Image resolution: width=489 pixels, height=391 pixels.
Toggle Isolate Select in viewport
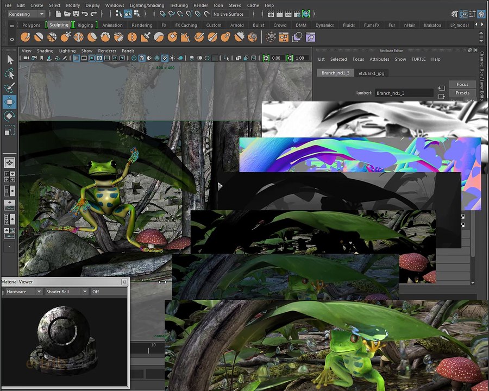pyautogui.click(x=227, y=58)
